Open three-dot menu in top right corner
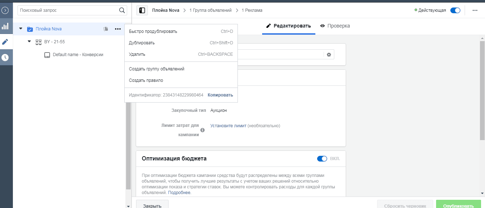The width and height of the screenshot is (485, 208). tap(475, 10)
